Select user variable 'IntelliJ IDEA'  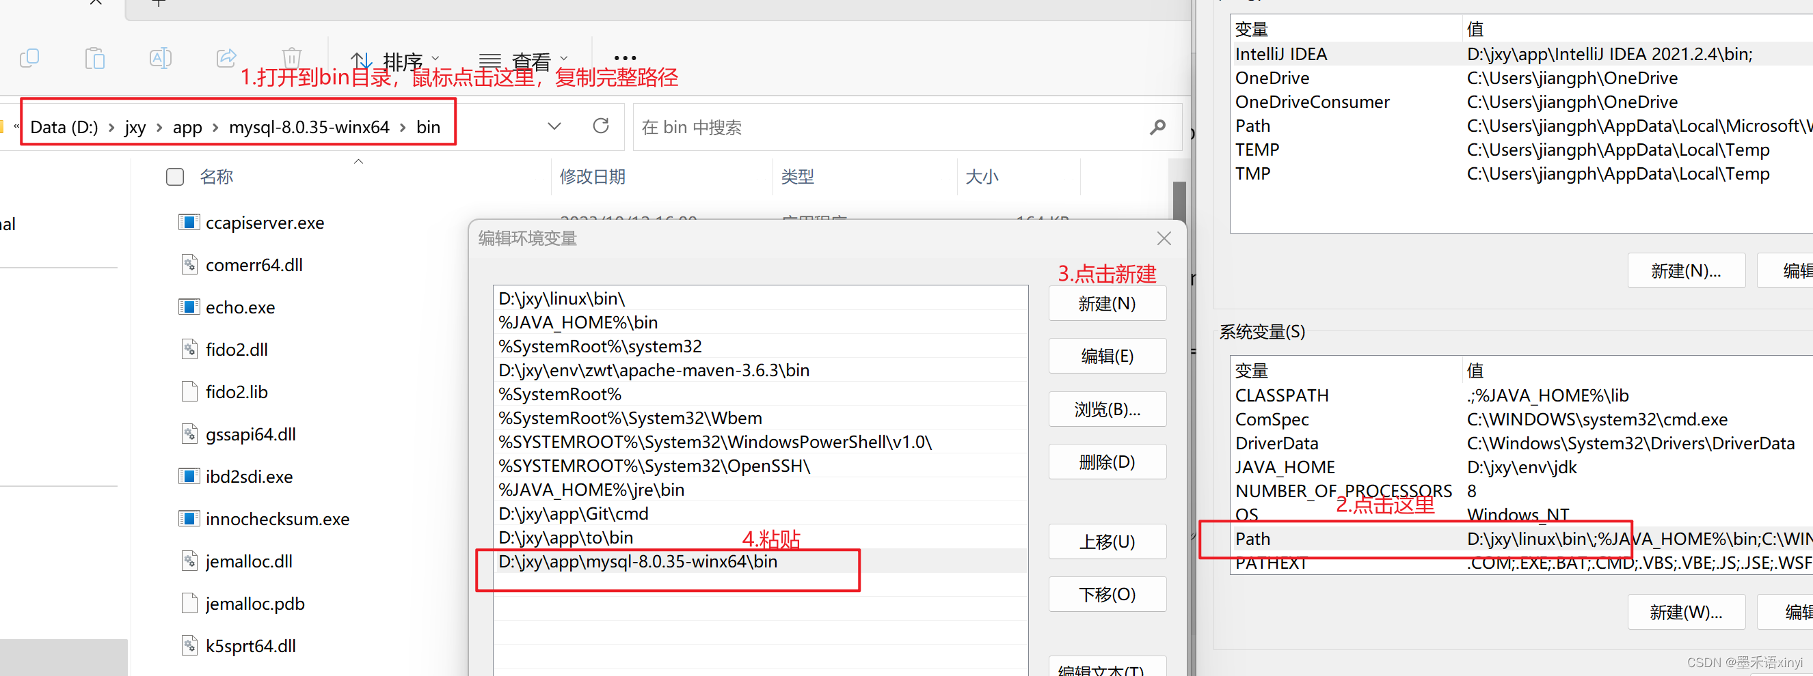point(1522,54)
